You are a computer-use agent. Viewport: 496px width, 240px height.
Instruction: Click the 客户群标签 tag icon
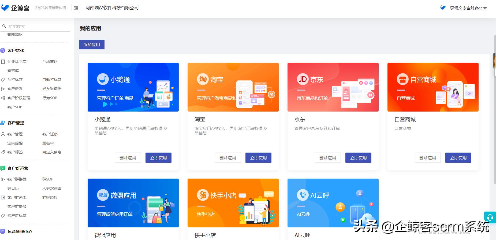point(3,216)
